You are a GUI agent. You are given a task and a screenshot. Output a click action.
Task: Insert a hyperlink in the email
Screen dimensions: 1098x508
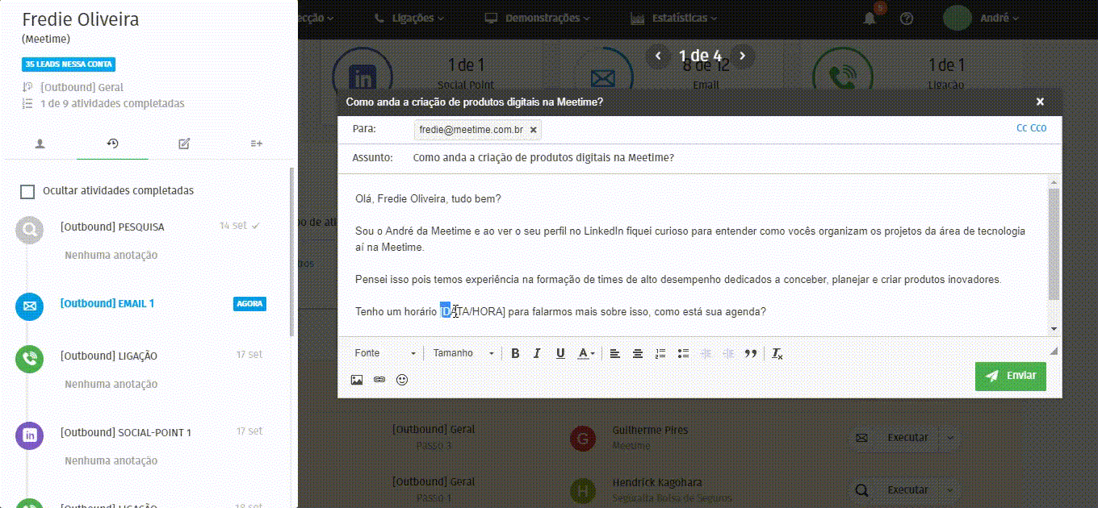(x=379, y=379)
